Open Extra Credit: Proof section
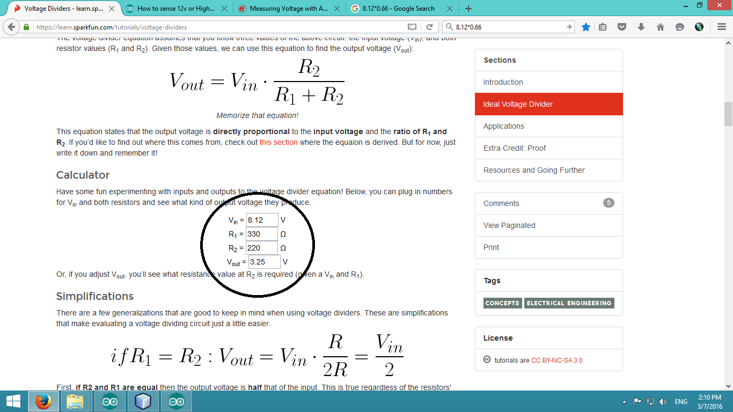 click(x=548, y=148)
